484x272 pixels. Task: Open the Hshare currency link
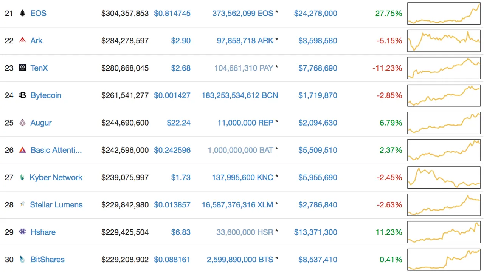point(43,232)
